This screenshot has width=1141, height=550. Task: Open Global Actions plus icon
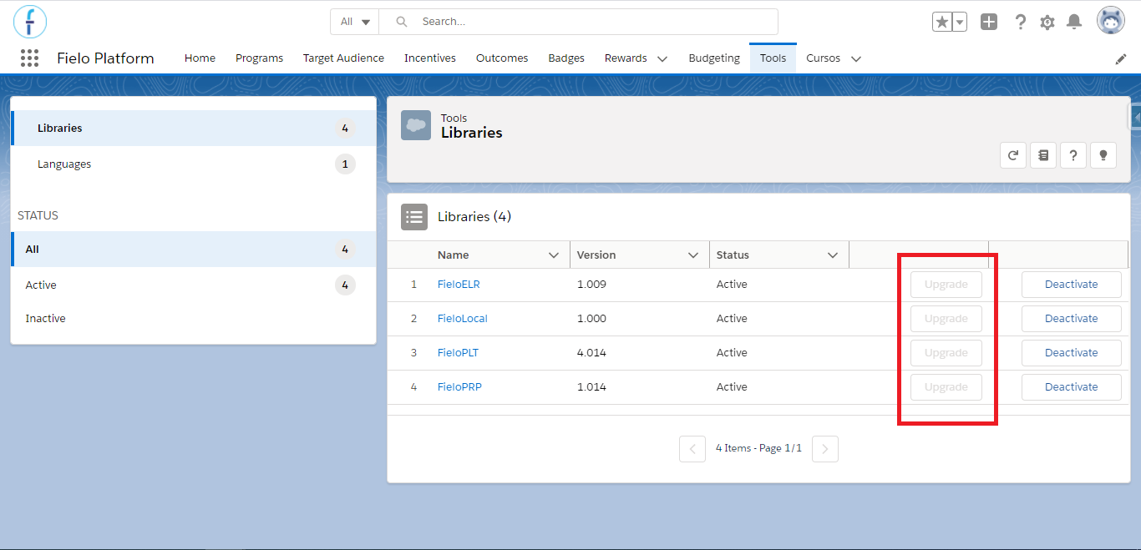(989, 23)
